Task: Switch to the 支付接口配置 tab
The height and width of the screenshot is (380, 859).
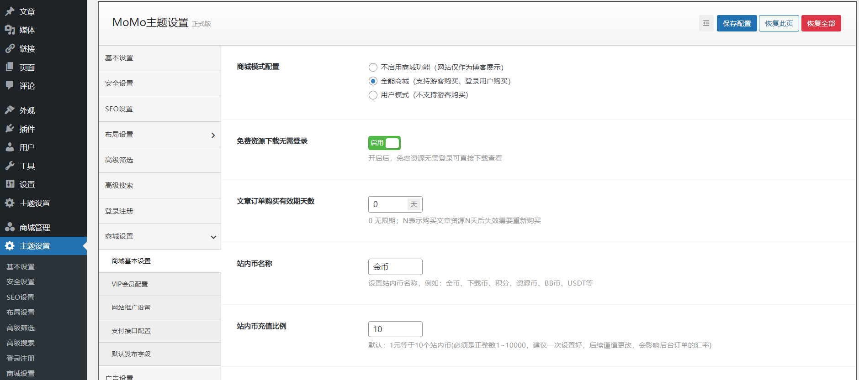Action: (x=131, y=331)
